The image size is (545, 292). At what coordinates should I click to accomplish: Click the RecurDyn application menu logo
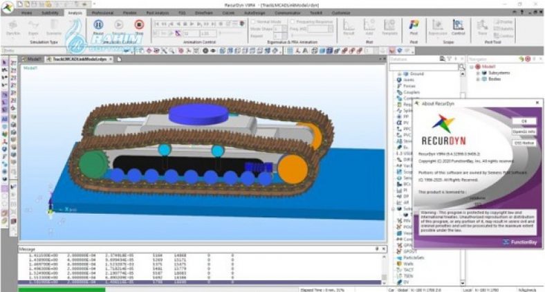(x=8, y=8)
